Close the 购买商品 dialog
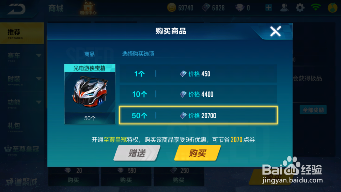The width and height of the screenshot is (341, 192). 276,31
